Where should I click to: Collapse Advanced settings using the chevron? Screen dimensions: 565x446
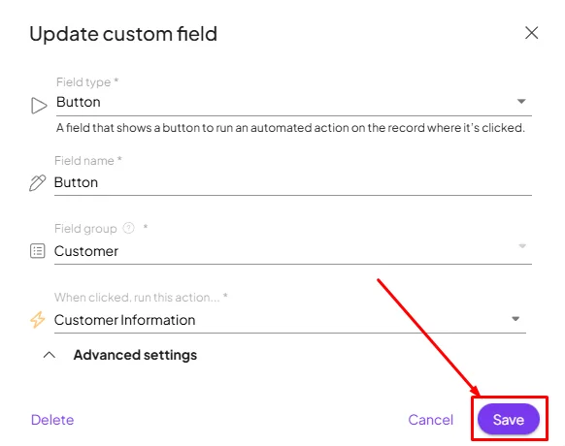[x=50, y=355]
